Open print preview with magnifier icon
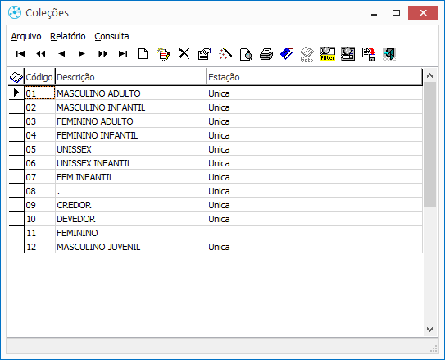Screen dimensions: 445x360 [246, 54]
